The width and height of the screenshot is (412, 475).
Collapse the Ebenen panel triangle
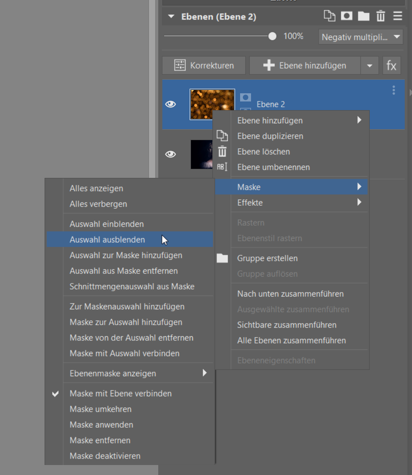pos(171,16)
